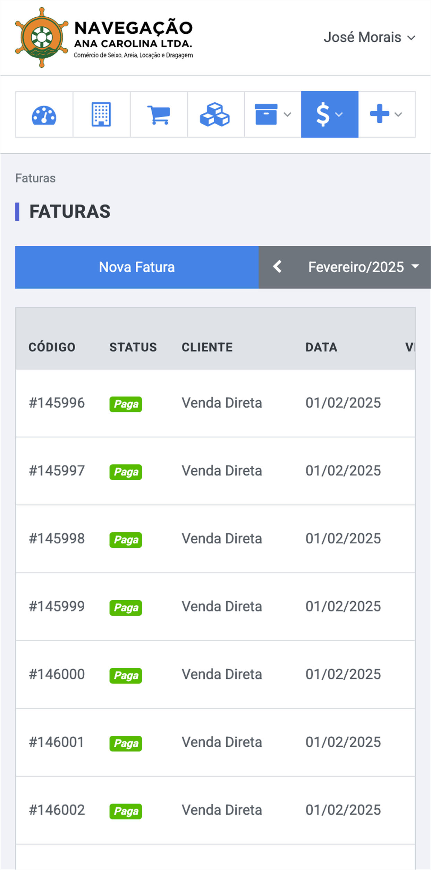Open the archive box menu
431x870 pixels.
[x=273, y=115]
